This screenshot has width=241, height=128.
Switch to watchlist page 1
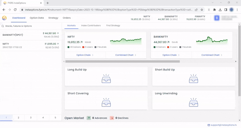click(6, 117)
